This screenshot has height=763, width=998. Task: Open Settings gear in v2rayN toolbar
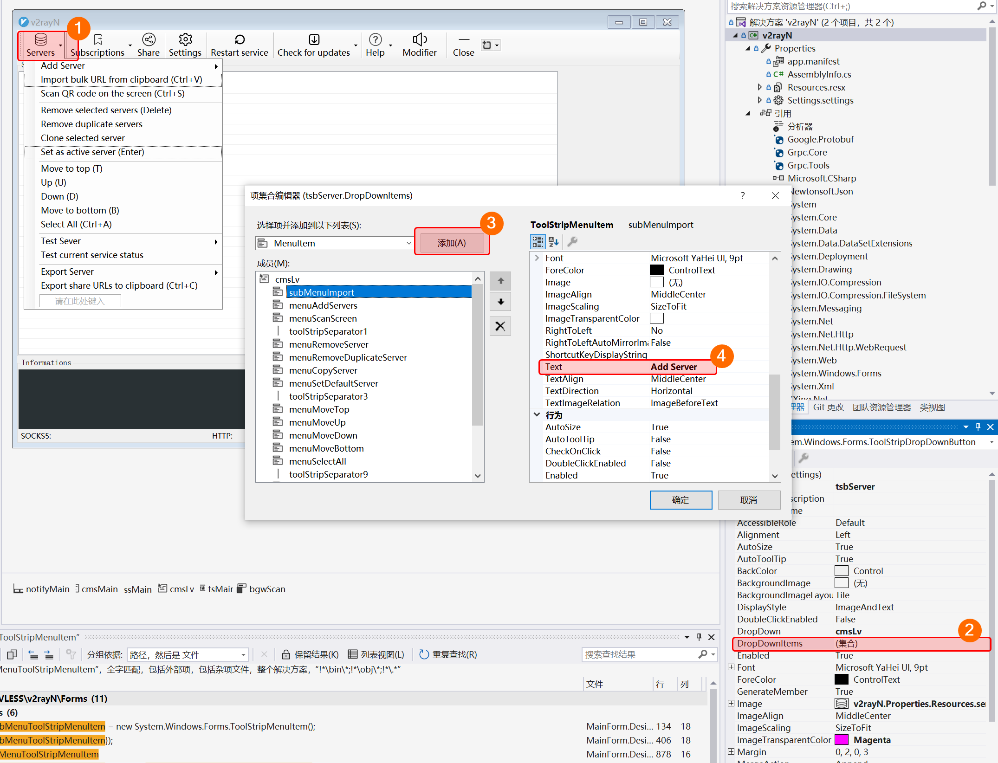(185, 40)
